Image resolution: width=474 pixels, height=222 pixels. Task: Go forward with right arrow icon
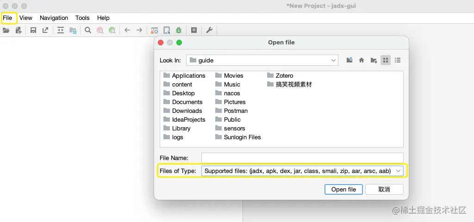coord(139,30)
